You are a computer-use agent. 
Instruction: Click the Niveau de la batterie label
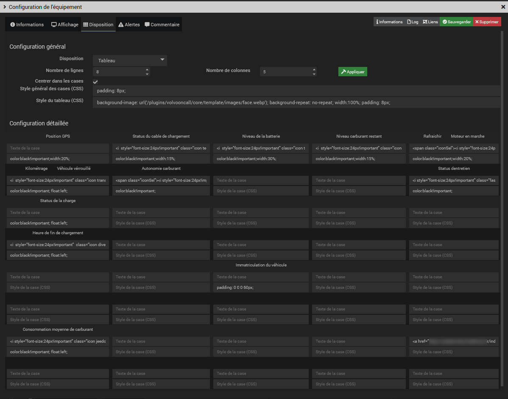(261, 136)
